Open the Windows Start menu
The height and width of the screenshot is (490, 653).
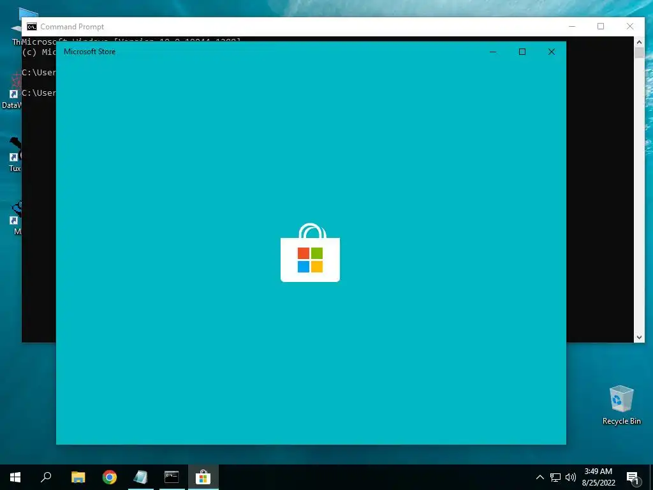pos(15,477)
